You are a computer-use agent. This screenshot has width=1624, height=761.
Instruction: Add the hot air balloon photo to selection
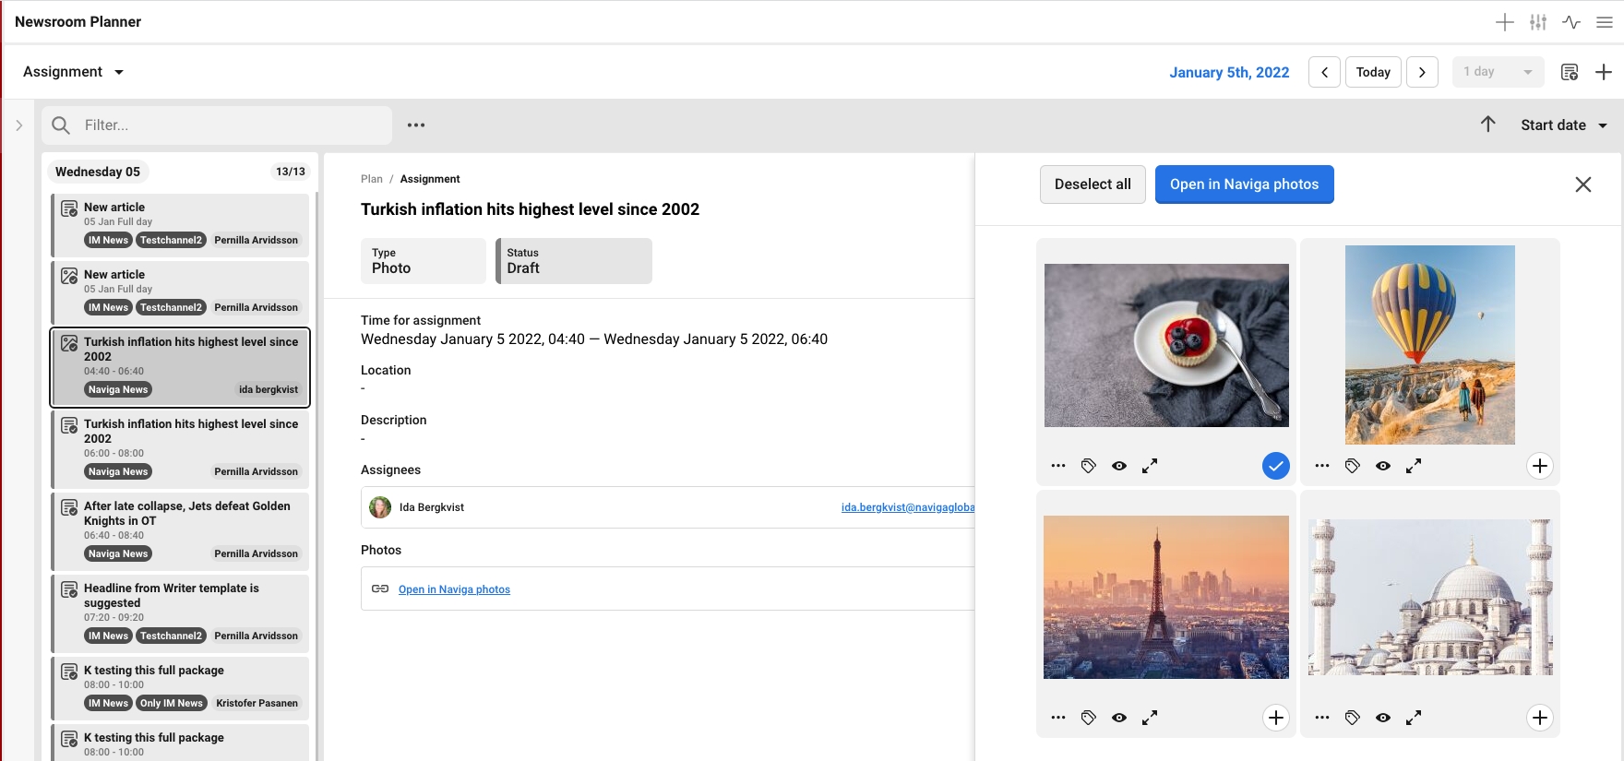pyautogui.click(x=1539, y=466)
